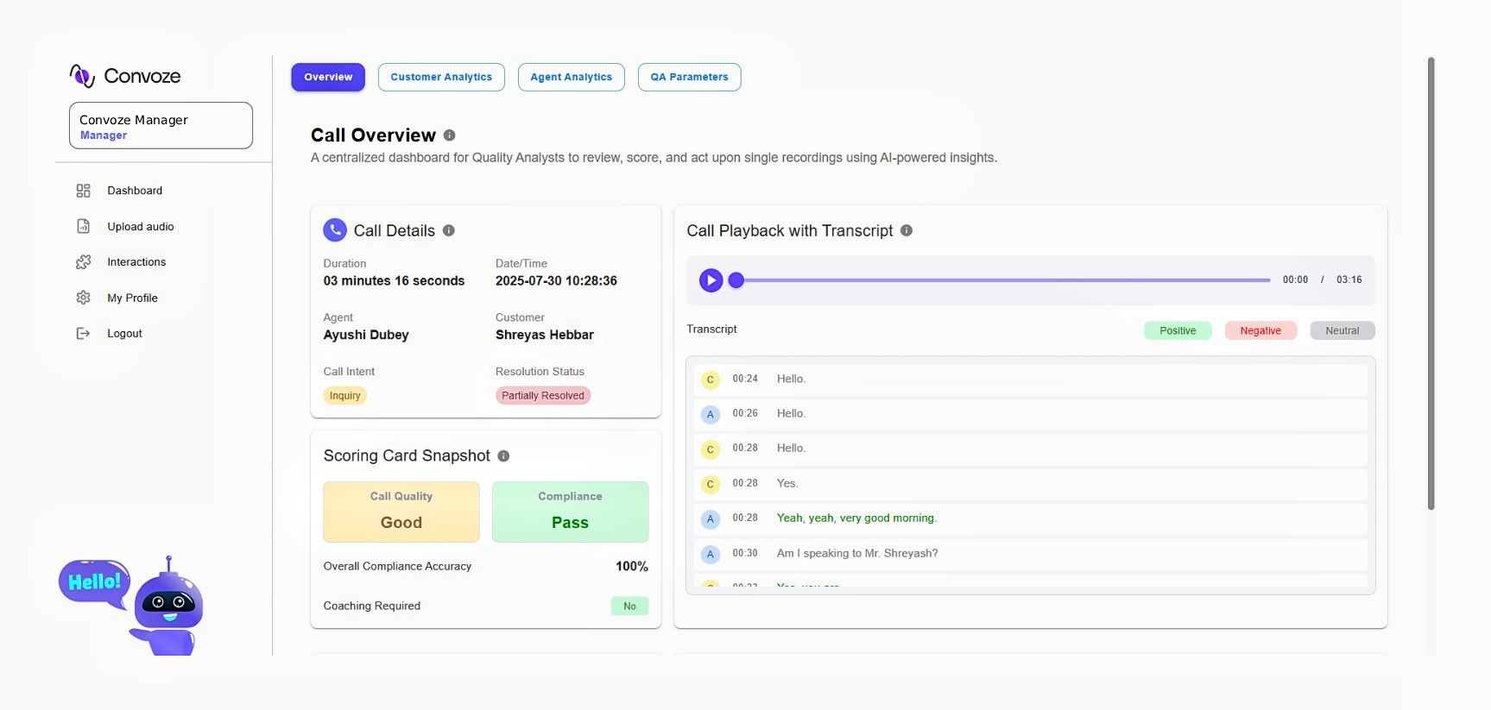
Task: Click info icon next to Call Overview
Action: pos(449,135)
